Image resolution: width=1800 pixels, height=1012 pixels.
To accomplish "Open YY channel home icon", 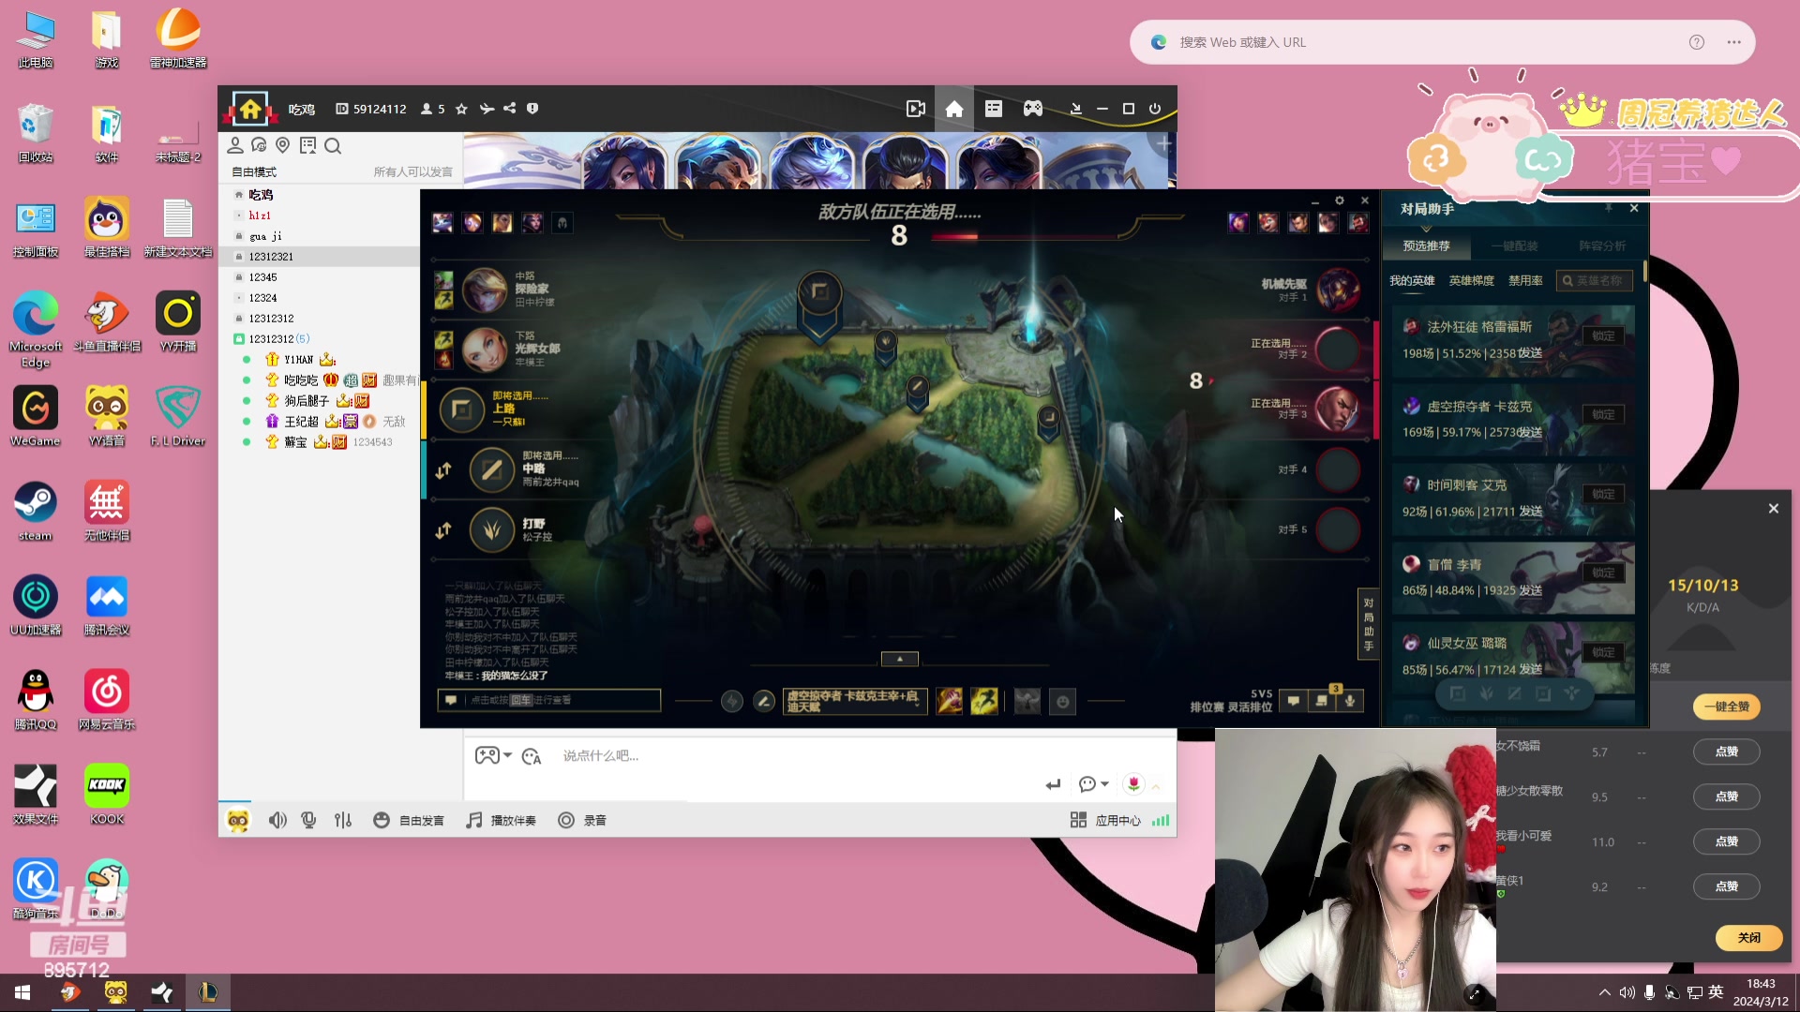I will pyautogui.click(x=953, y=109).
